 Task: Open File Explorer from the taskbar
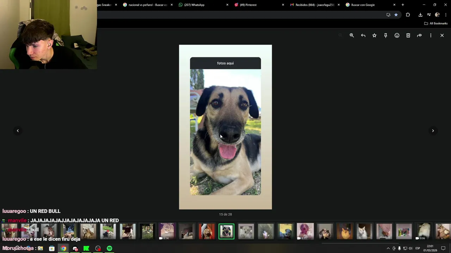click(40, 248)
